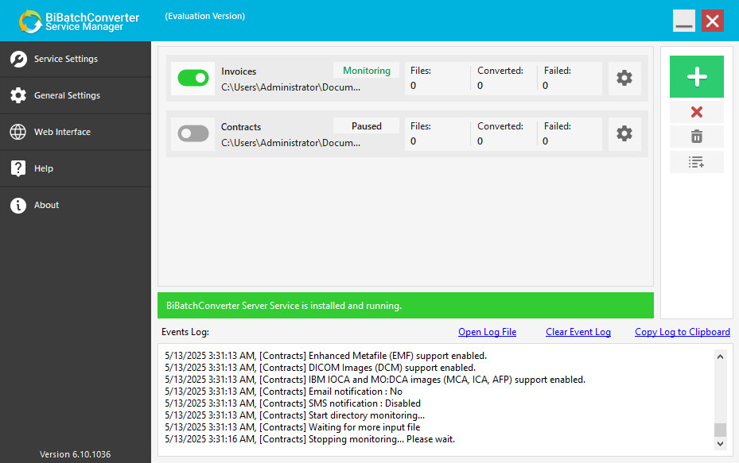Click the 'Email notification : No' log line
The width and height of the screenshot is (739, 463).
pyautogui.click(x=283, y=392)
